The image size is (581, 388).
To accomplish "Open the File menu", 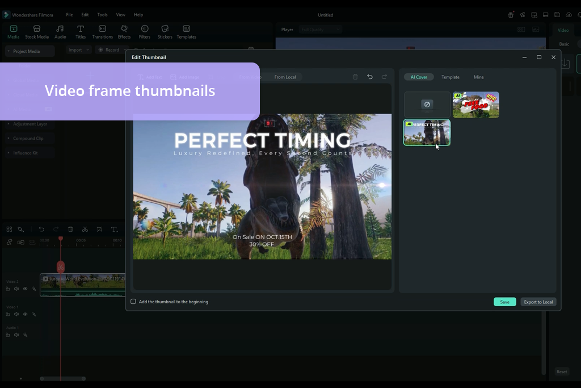I will click(69, 15).
